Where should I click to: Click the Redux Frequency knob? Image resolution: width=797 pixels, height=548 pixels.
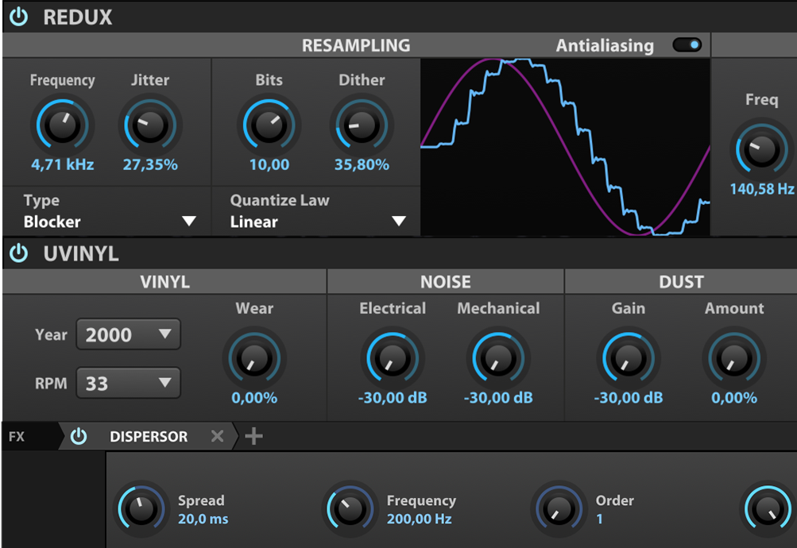coord(62,125)
